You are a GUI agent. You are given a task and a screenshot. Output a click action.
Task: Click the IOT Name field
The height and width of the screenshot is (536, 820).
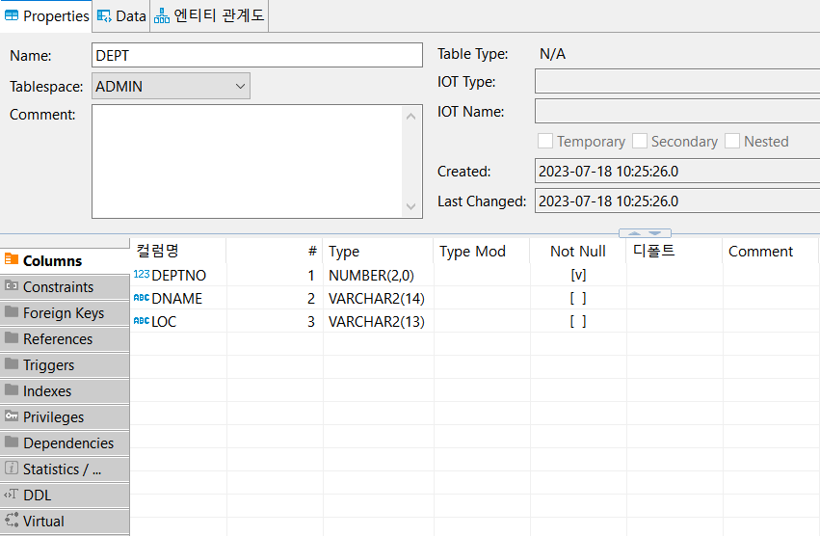677,112
